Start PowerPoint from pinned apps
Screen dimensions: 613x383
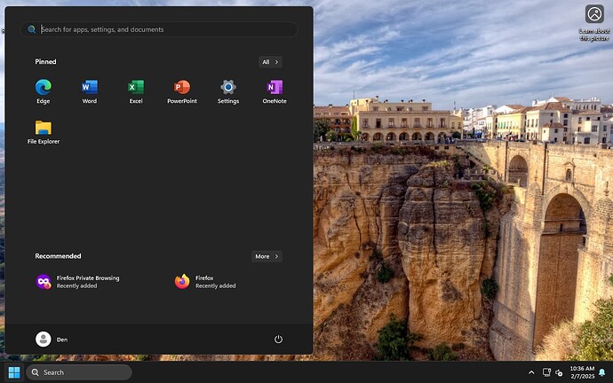click(182, 91)
